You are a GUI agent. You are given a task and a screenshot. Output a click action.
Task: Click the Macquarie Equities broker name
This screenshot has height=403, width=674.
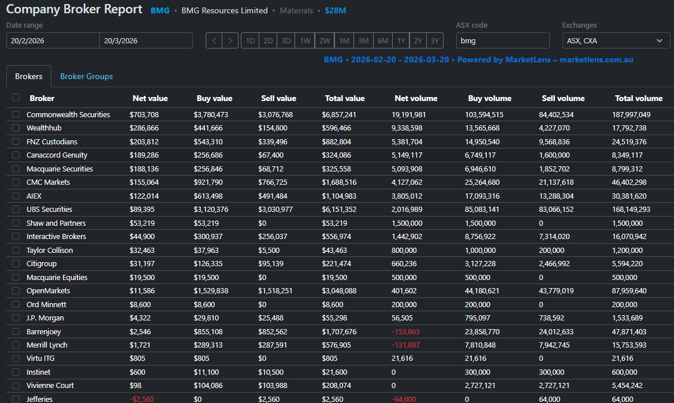(x=57, y=278)
